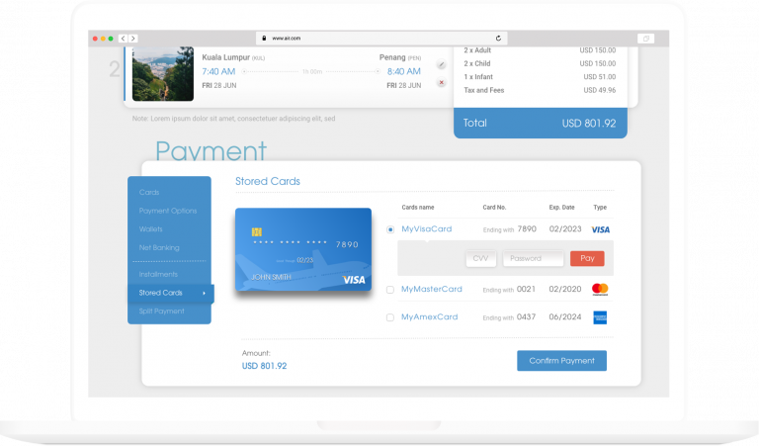The height and width of the screenshot is (446, 759).
Task: Click the Total USD 801.92 banner
Action: (541, 123)
